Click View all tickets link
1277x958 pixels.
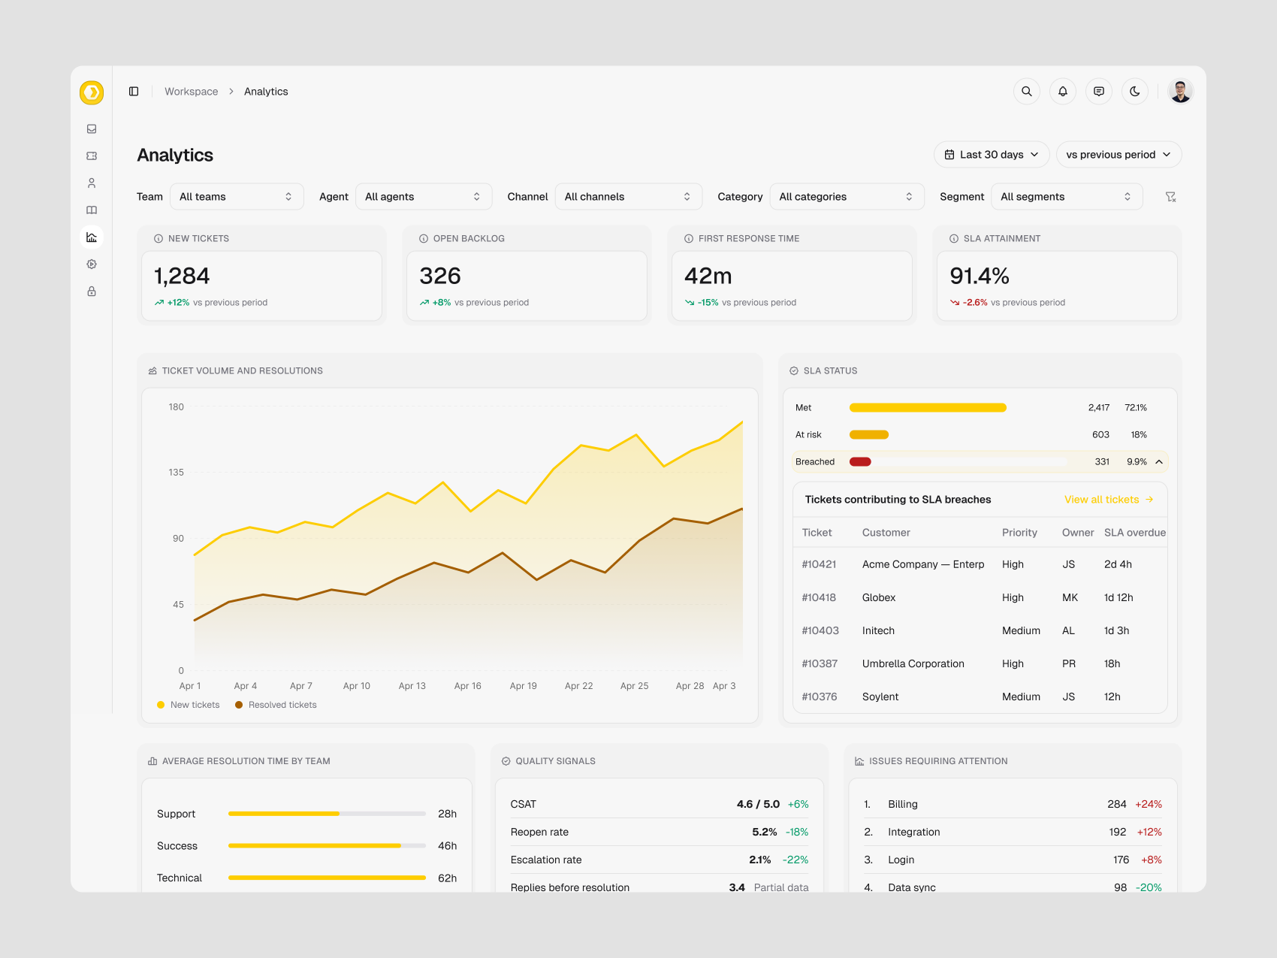coord(1109,500)
